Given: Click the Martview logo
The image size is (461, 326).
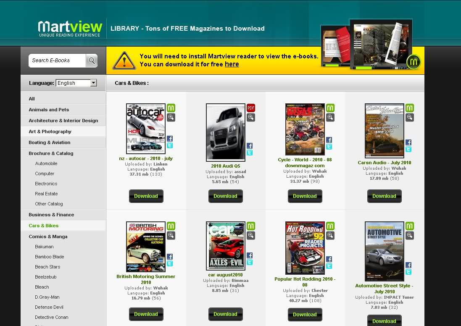Looking at the screenshot, I should pyautogui.click(x=70, y=29).
